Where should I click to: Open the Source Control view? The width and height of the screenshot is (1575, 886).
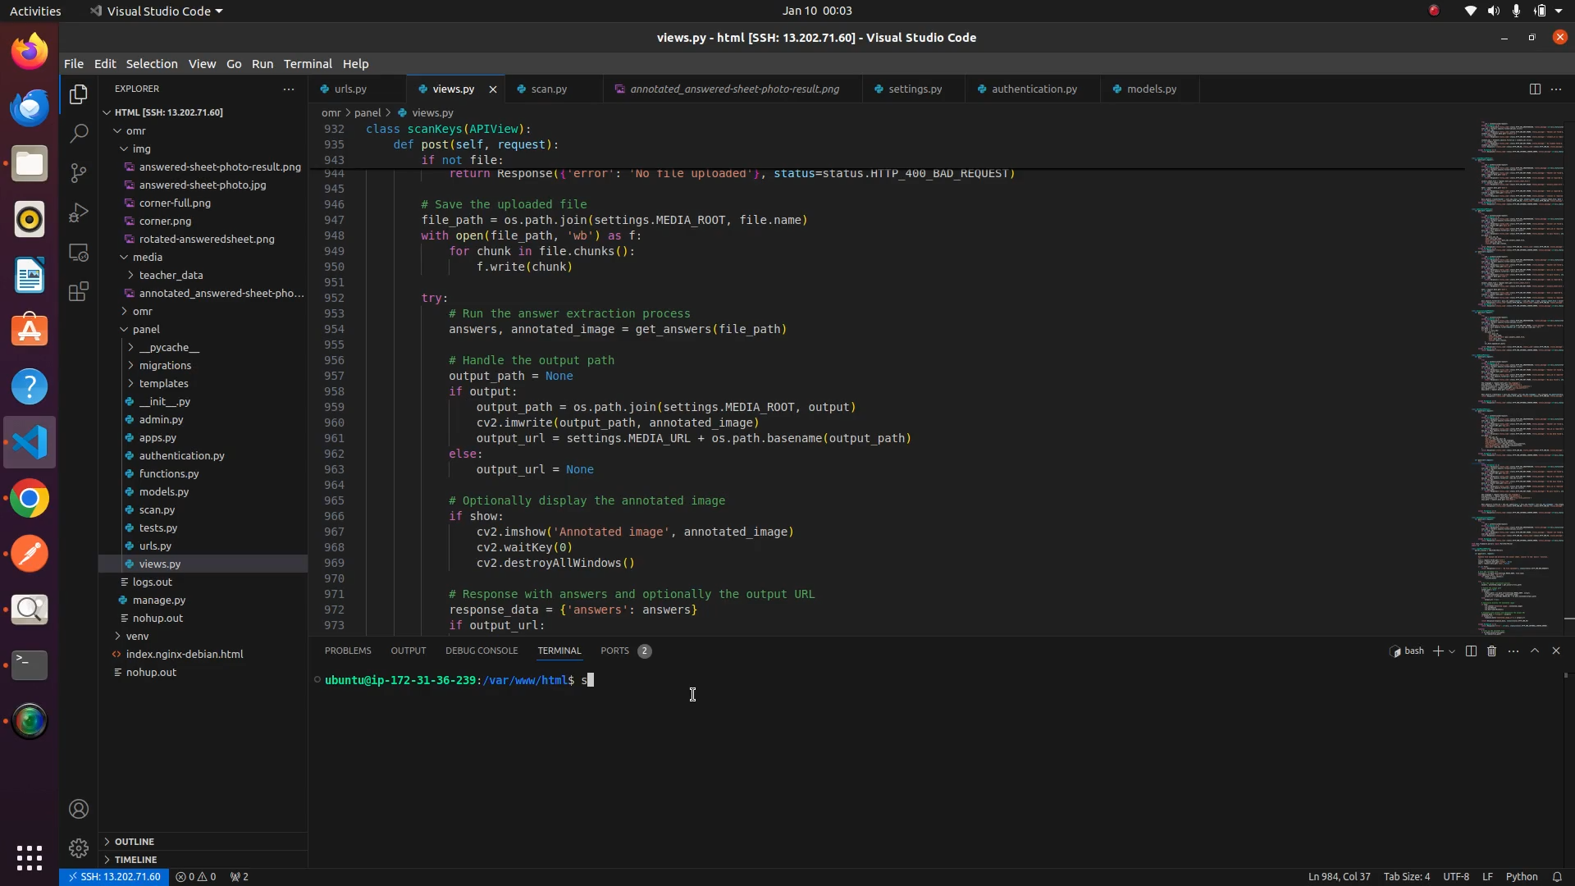click(x=79, y=173)
